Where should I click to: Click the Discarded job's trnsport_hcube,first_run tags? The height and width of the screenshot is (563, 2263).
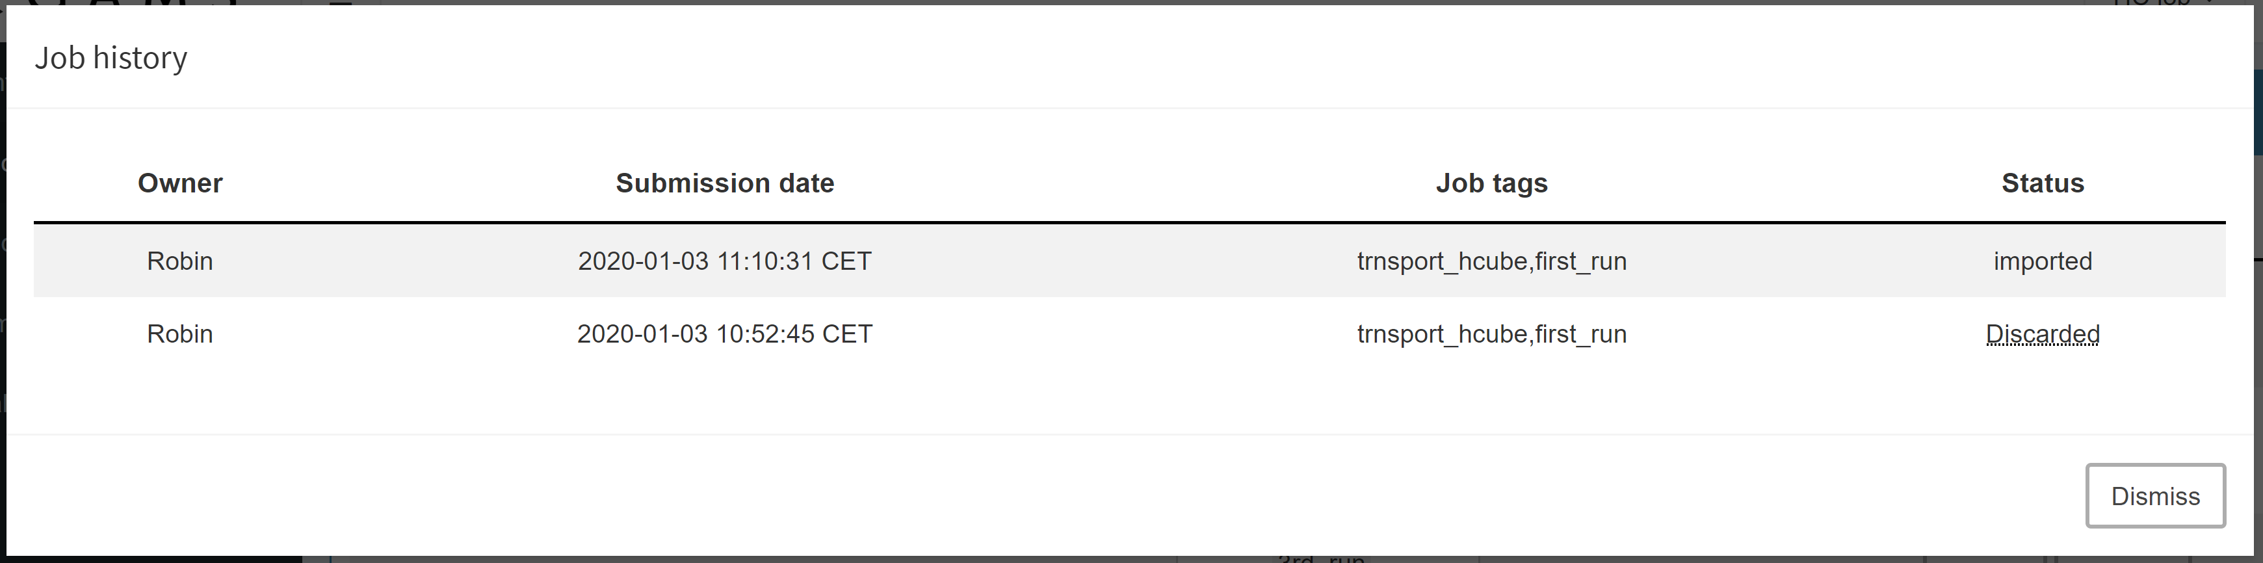coord(1492,335)
